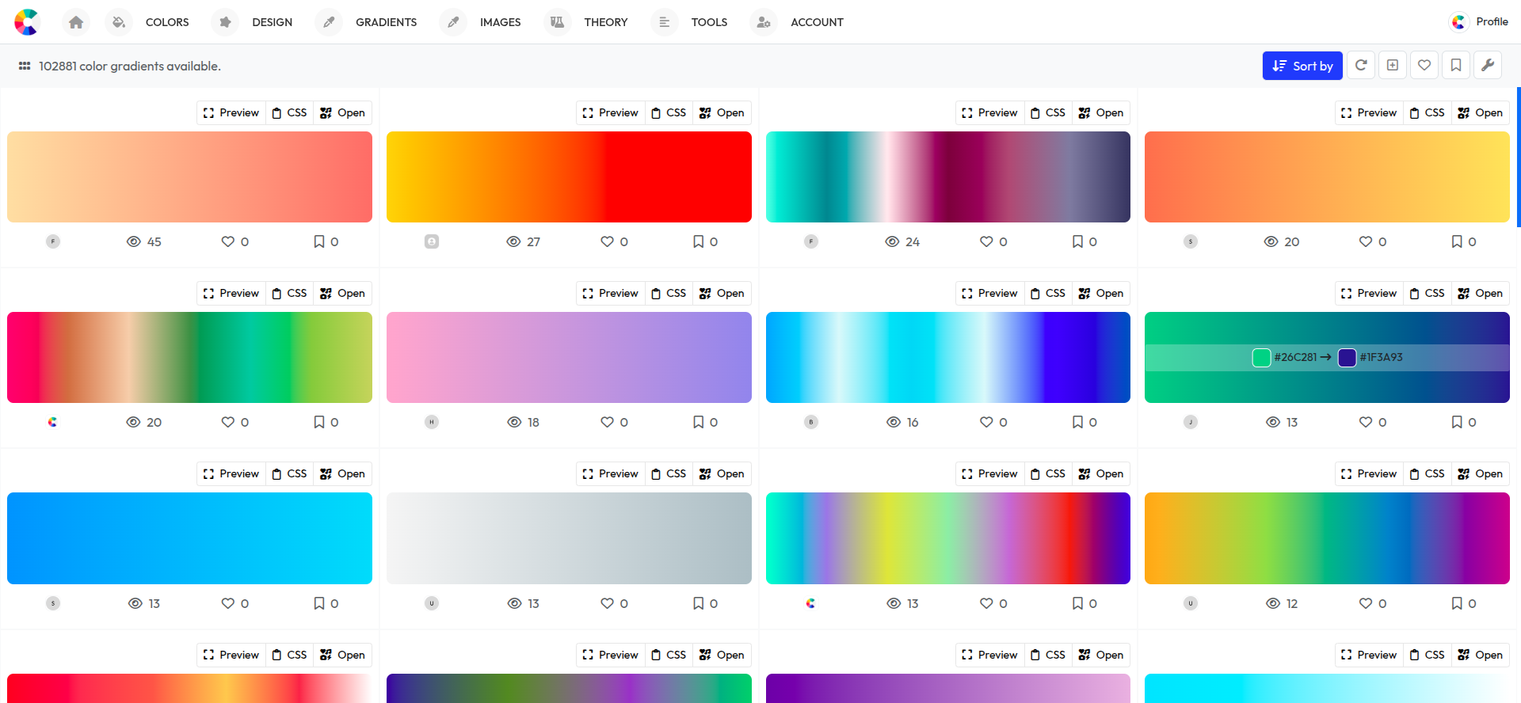Like the blue-cyan gradient with 16 views
The height and width of the screenshot is (703, 1521).
(x=986, y=422)
